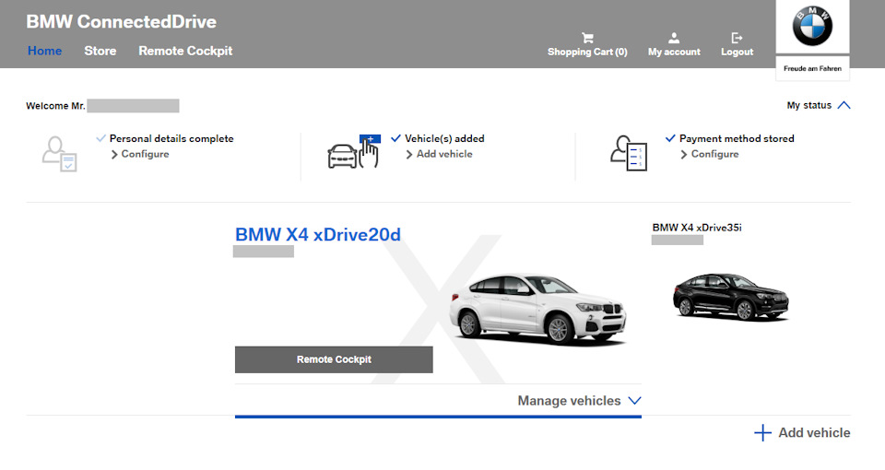Open the Store tab

[100, 51]
